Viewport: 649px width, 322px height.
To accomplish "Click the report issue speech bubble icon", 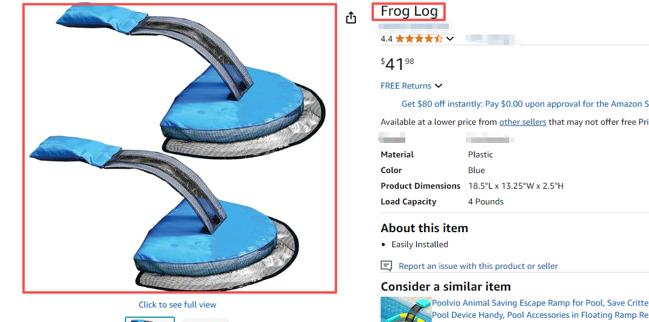I will tap(386, 266).
